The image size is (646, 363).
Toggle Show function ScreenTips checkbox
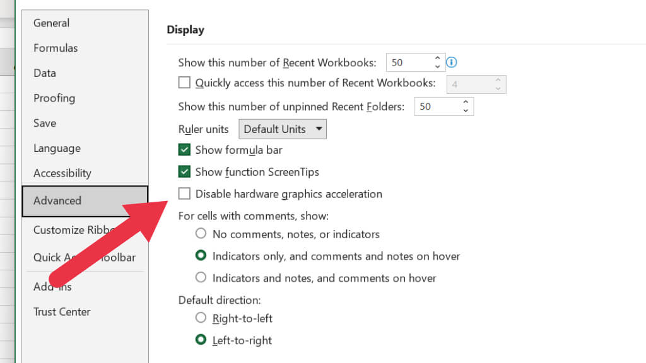coord(184,171)
